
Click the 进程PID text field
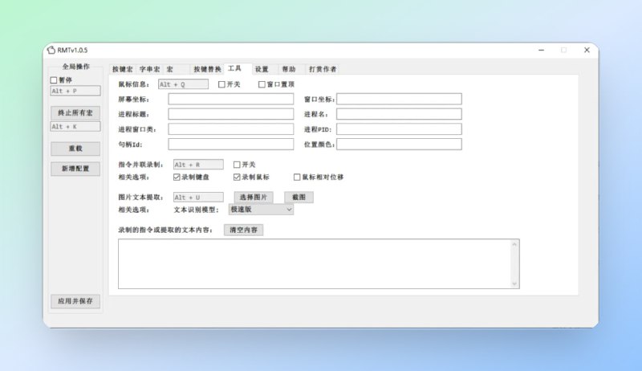coord(399,129)
